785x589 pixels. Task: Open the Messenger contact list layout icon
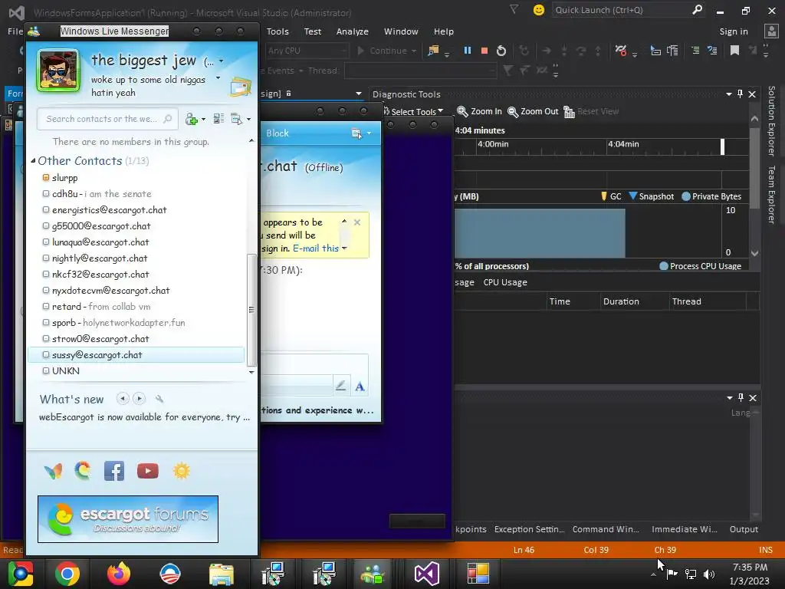pyautogui.click(x=218, y=119)
